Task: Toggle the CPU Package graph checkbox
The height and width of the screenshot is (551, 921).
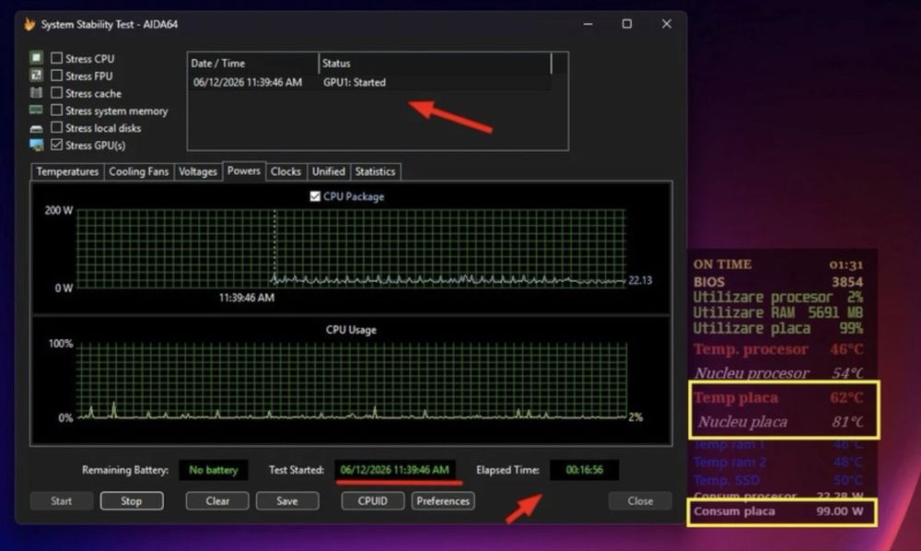Action: pyautogui.click(x=315, y=196)
